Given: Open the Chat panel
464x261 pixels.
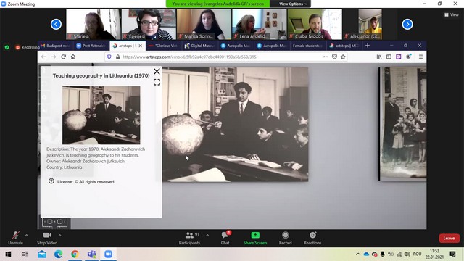Looking at the screenshot, I should pos(225,238).
